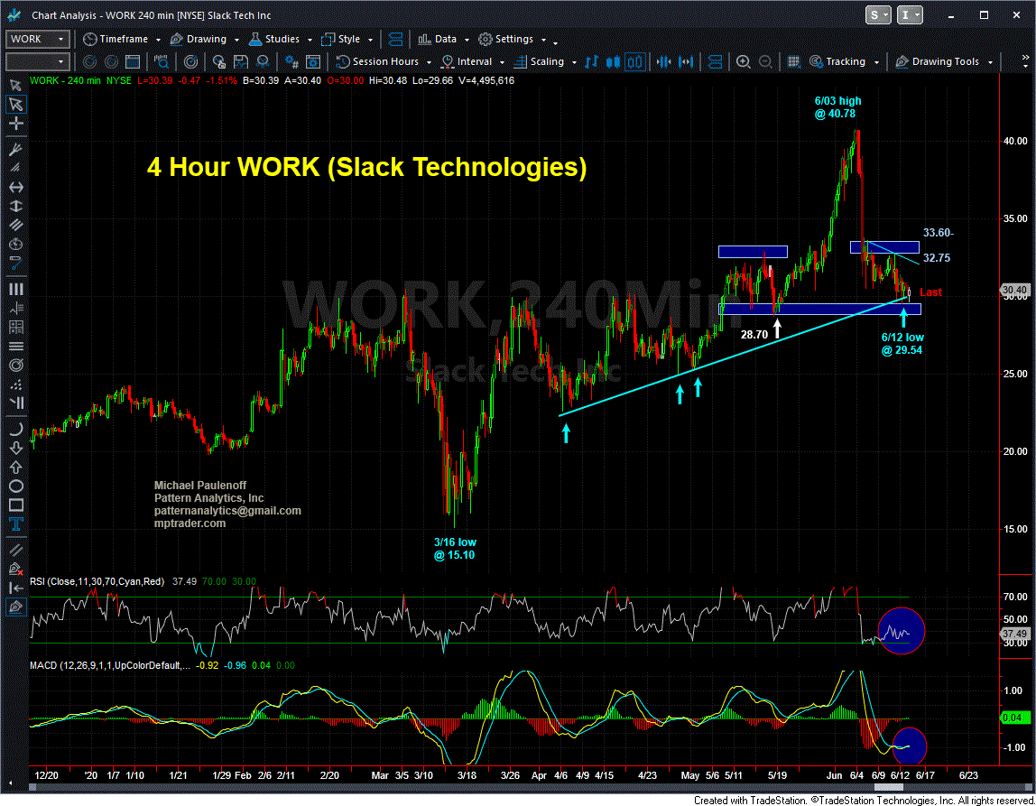Screen dimensions: 1036x806
Task: Select the arc drawing tool
Action: [x=16, y=429]
